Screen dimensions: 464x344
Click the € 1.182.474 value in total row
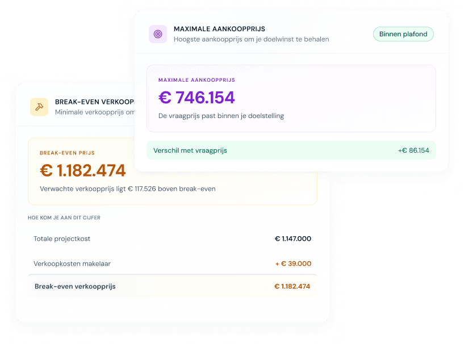pyautogui.click(x=292, y=286)
